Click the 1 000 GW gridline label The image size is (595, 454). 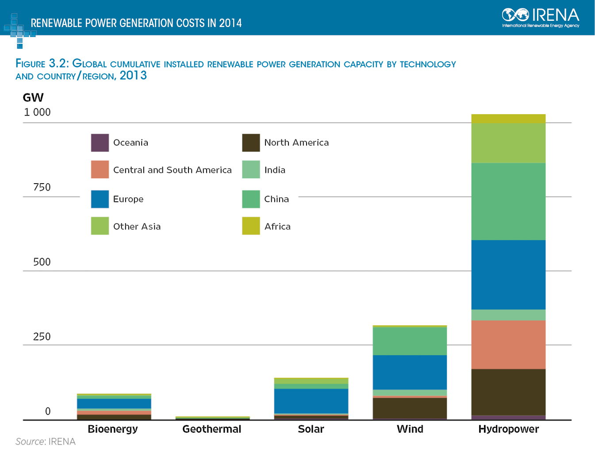[x=37, y=112]
